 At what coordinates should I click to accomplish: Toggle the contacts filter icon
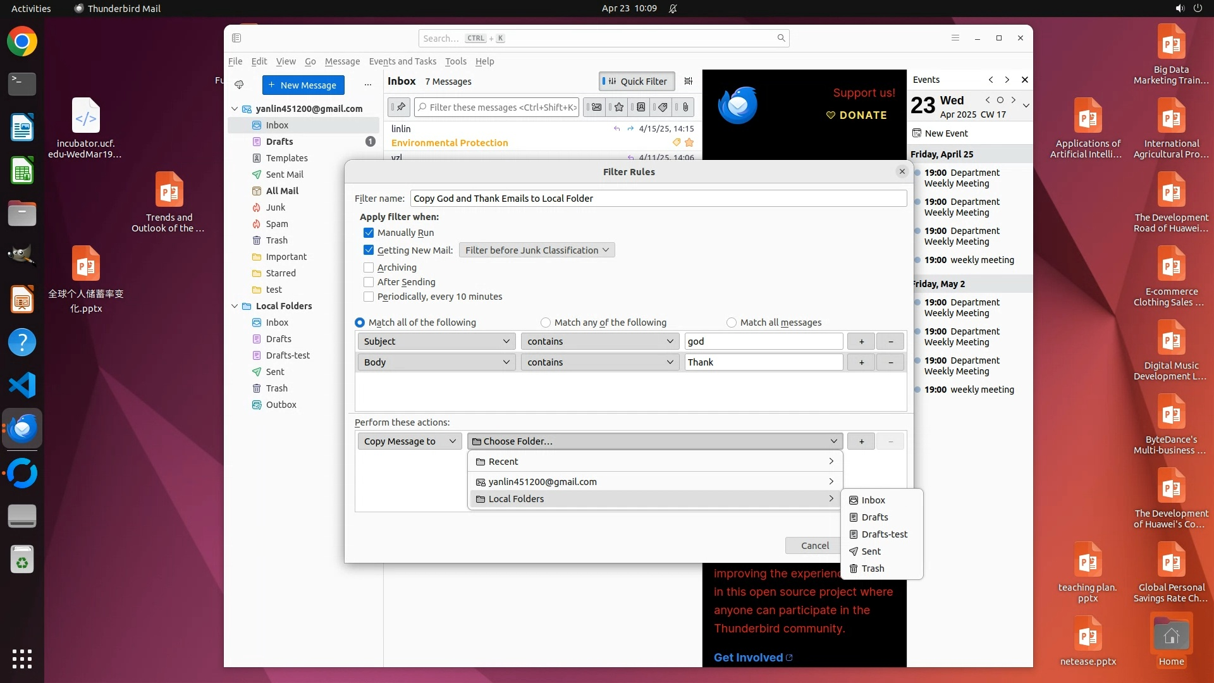pos(641,108)
